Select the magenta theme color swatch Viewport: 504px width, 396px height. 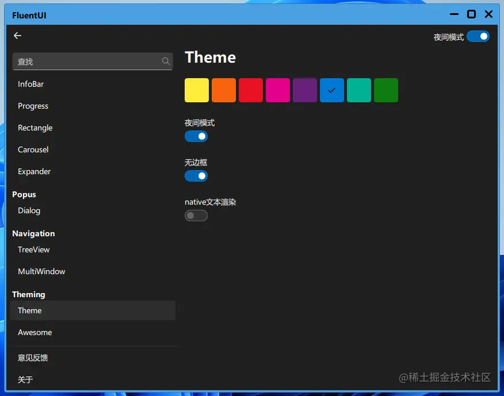pos(278,90)
